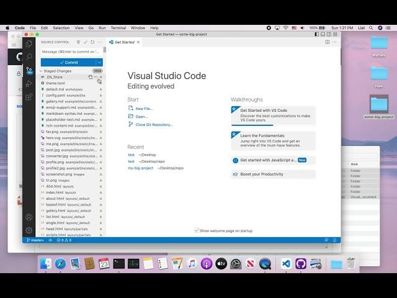
Task: Open the Terminal menu
Action: point(118,28)
